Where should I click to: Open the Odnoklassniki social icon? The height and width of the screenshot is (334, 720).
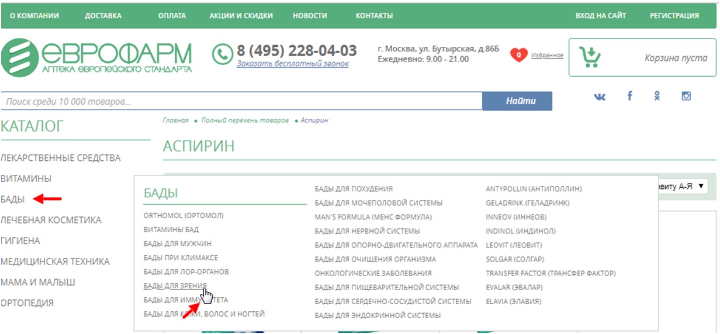click(x=657, y=96)
